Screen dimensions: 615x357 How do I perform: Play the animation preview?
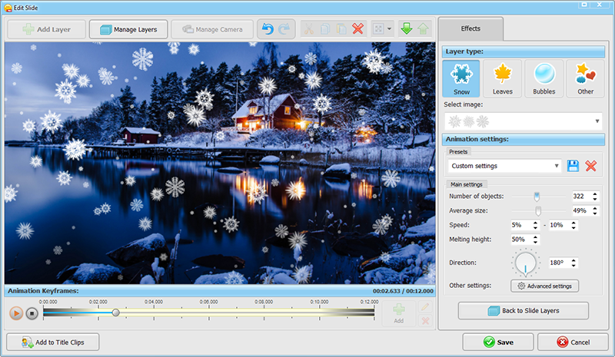coord(16,313)
